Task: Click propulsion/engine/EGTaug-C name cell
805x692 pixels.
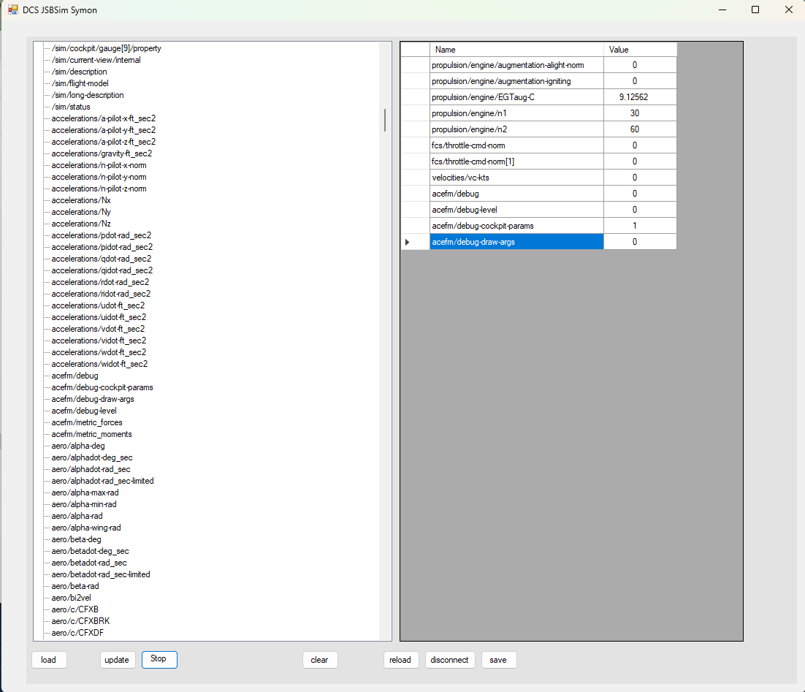Action: coord(516,97)
